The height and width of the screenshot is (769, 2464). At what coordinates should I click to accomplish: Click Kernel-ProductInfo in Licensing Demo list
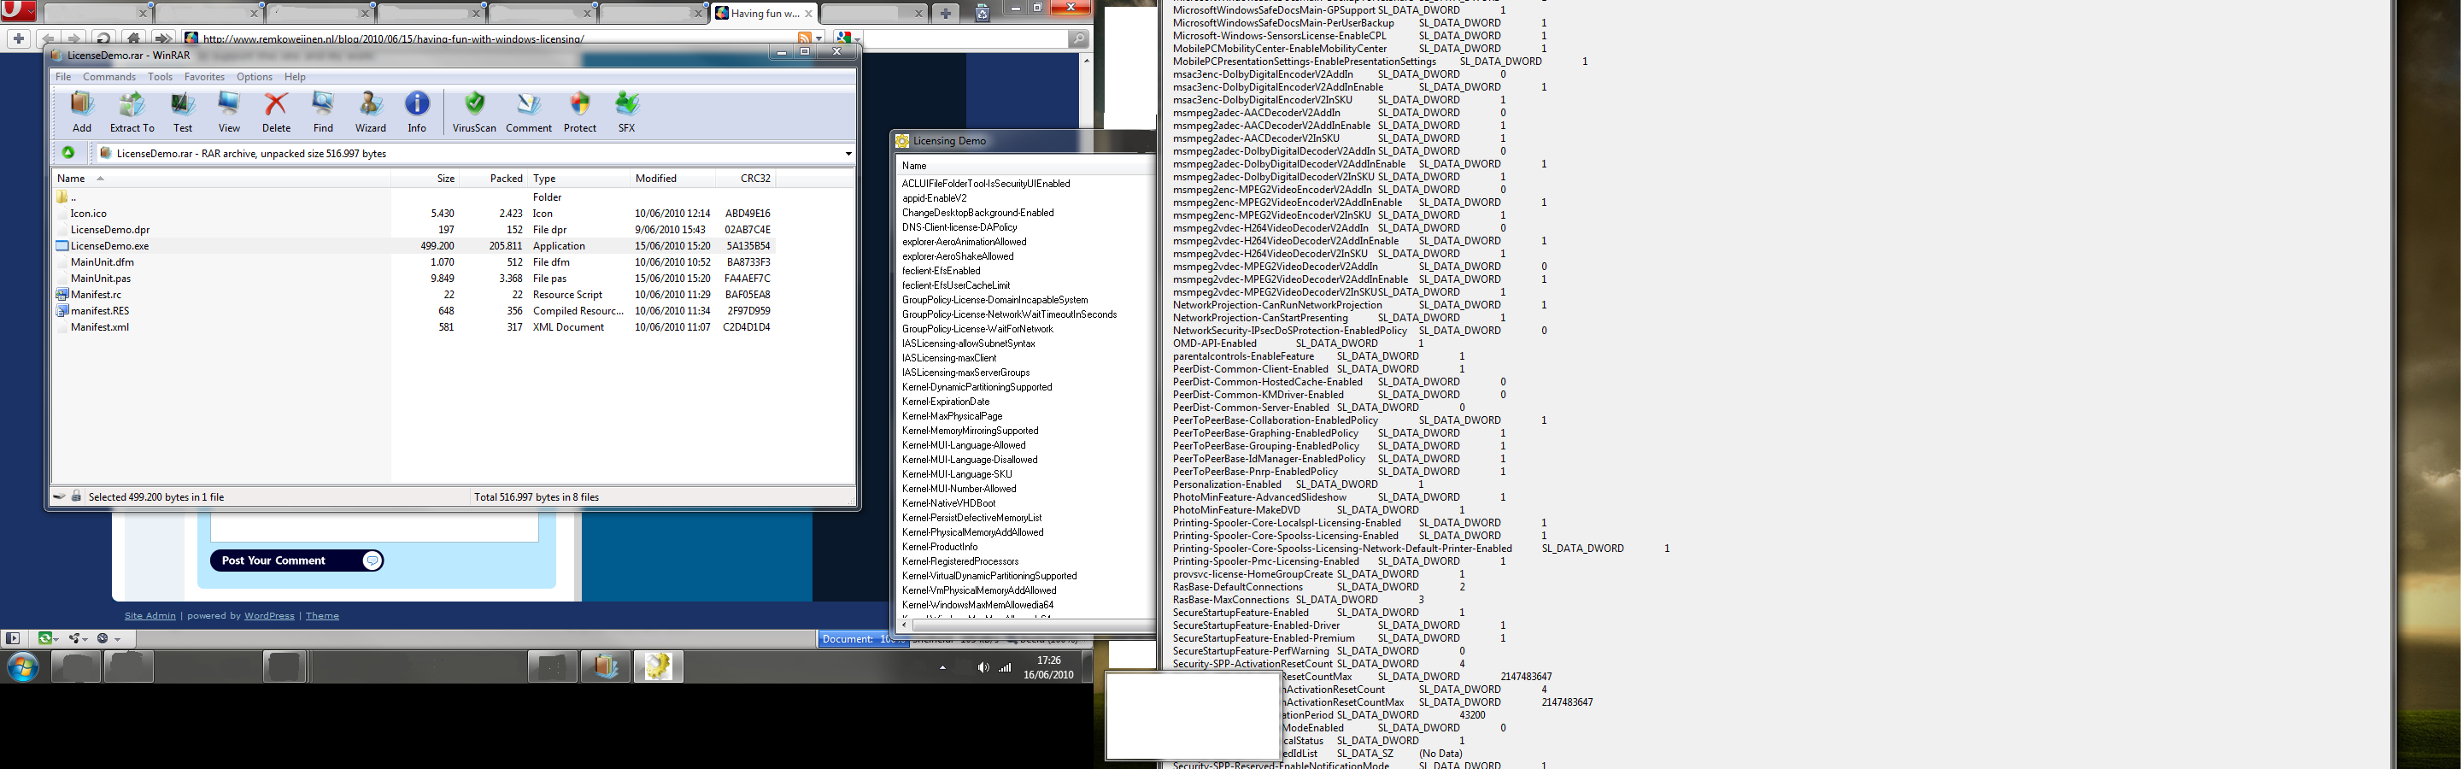[x=939, y=547]
